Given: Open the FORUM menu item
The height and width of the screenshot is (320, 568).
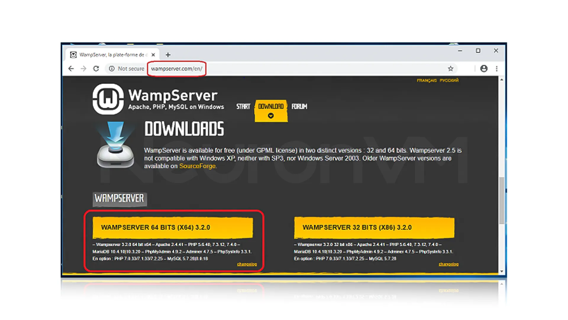Looking at the screenshot, I should [x=299, y=107].
